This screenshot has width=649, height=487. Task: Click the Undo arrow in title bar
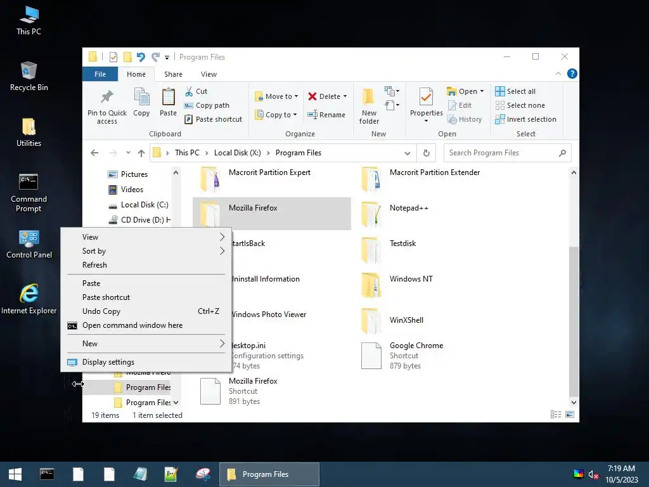[x=141, y=56]
